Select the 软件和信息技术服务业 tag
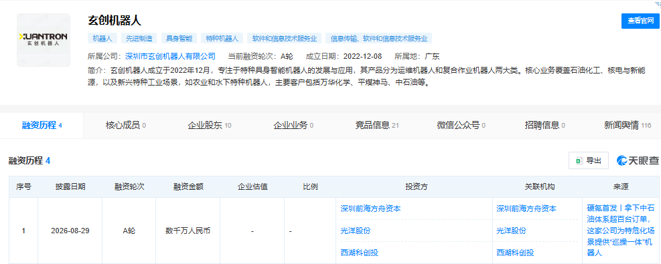The height and width of the screenshot is (264, 661). tap(285, 39)
